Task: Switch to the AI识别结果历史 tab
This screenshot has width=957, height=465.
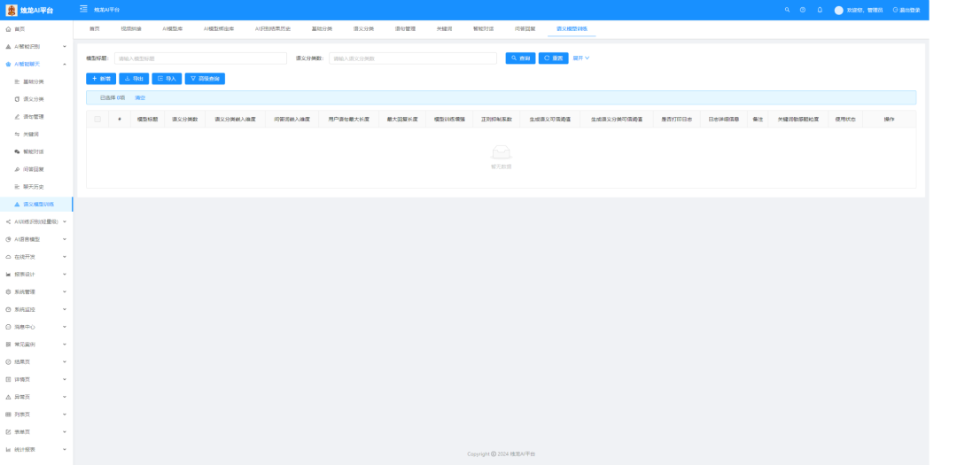Action: click(273, 28)
